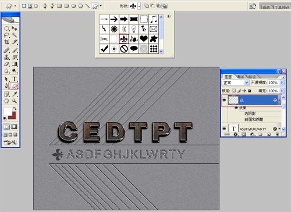This screenshot has width=291, height=212.
Task: Enable Paths mode in options bar
Action: pyautogui.click(x=30, y=6)
